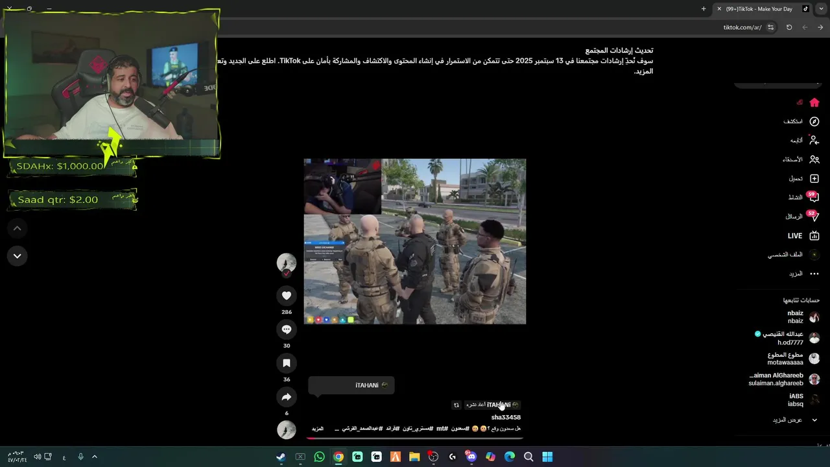Open the Friends icon in TikTok sidebar
This screenshot has height=467, width=830.
coord(814,160)
